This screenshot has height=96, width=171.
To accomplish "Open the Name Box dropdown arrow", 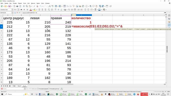I will [x=12, y=13].
